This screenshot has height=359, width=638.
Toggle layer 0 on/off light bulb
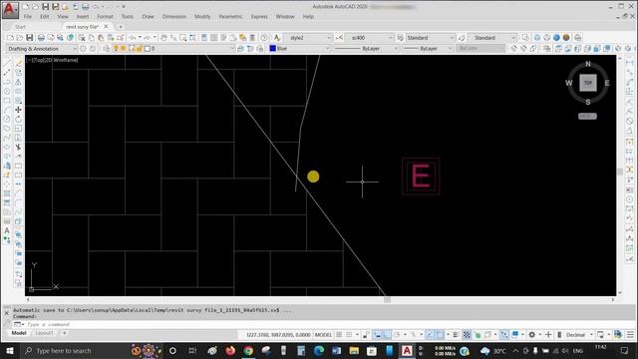click(116, 49)
